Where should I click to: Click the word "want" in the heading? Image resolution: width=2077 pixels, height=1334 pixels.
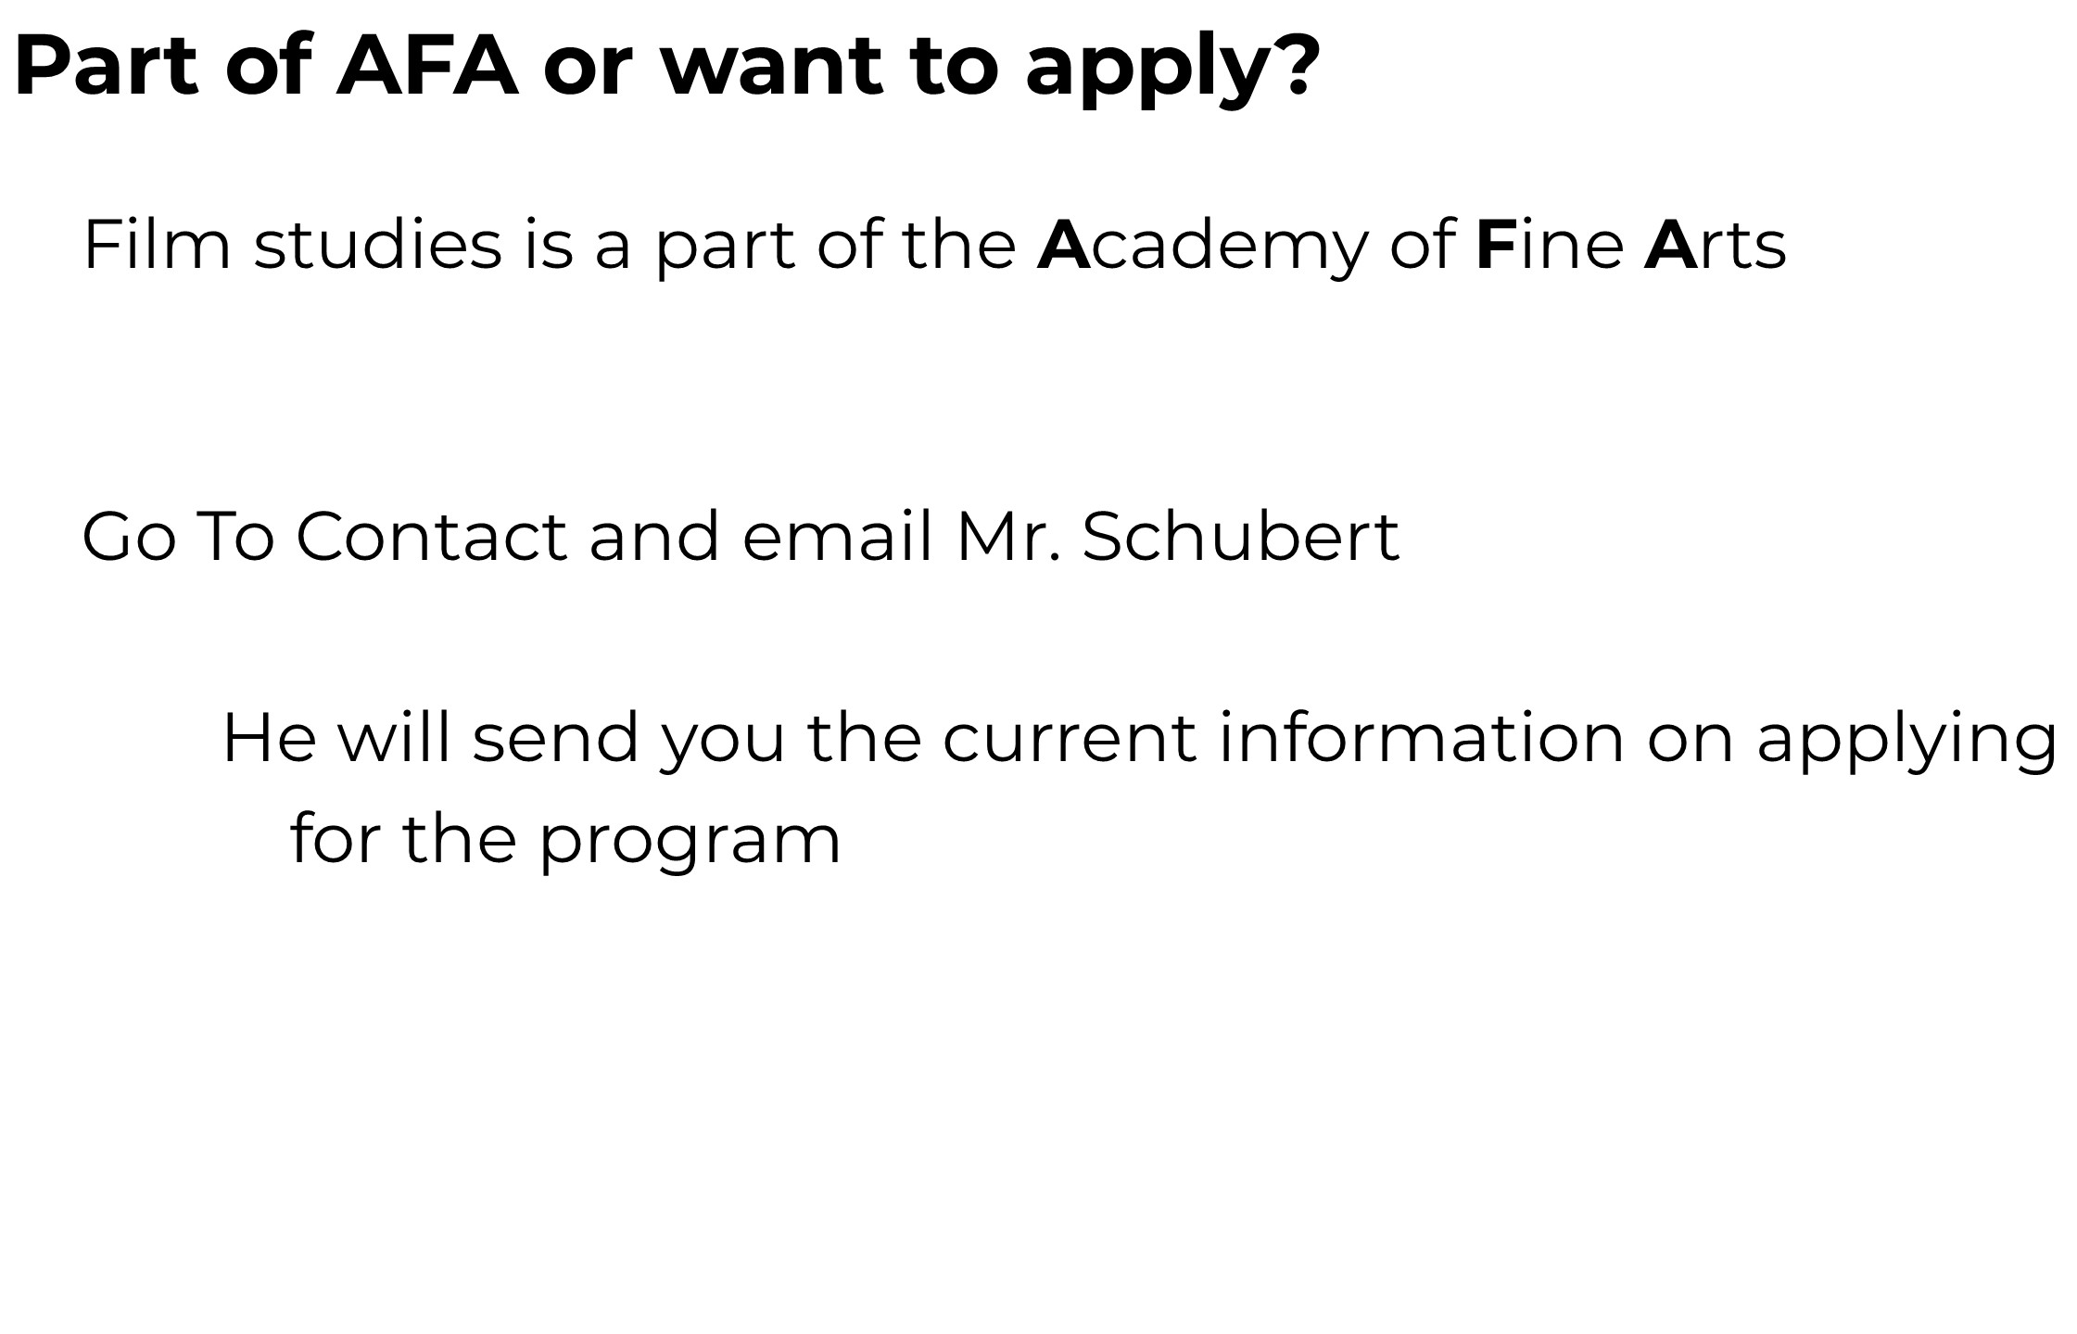click(x=770, y=67)
